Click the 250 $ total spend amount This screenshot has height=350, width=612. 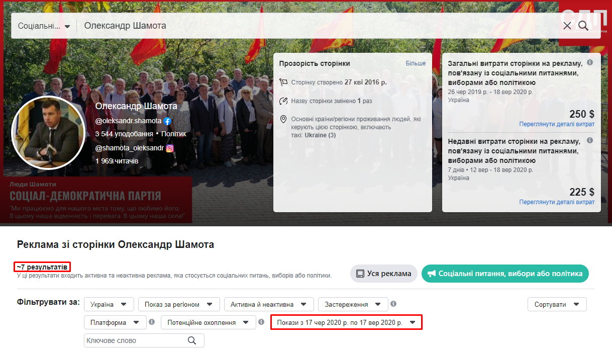582,114
